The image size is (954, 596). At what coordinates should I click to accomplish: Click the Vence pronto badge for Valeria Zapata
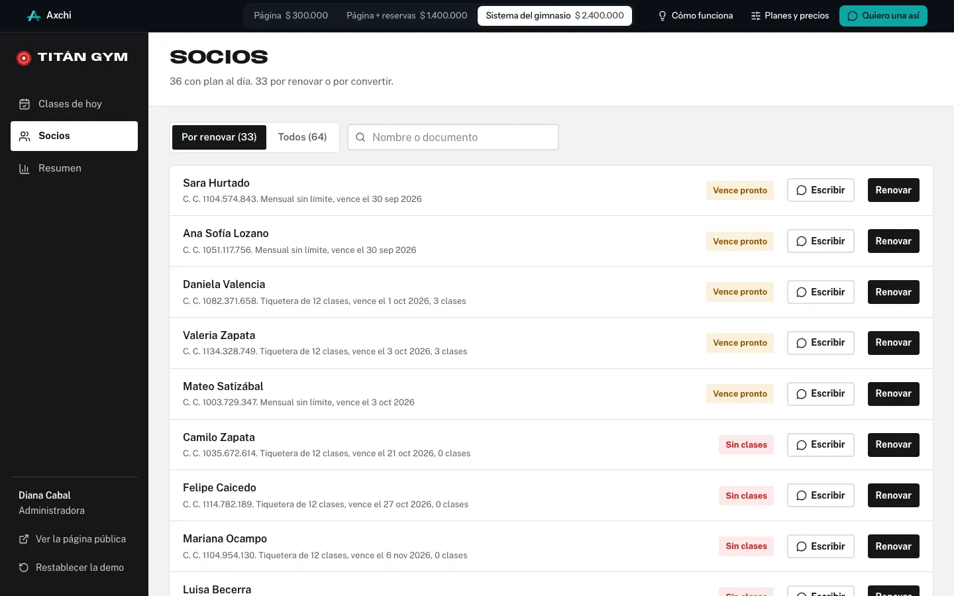pos(740,342)
